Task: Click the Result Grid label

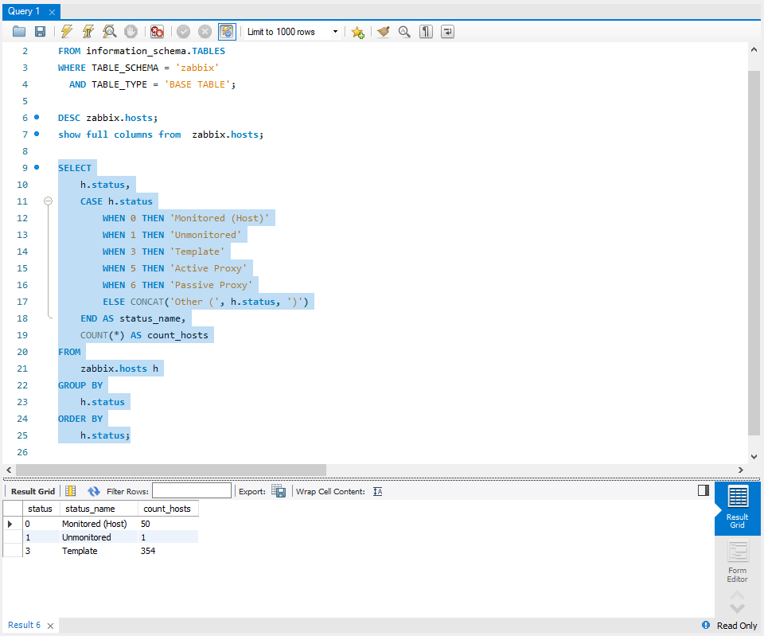Action: pos(33,491)
